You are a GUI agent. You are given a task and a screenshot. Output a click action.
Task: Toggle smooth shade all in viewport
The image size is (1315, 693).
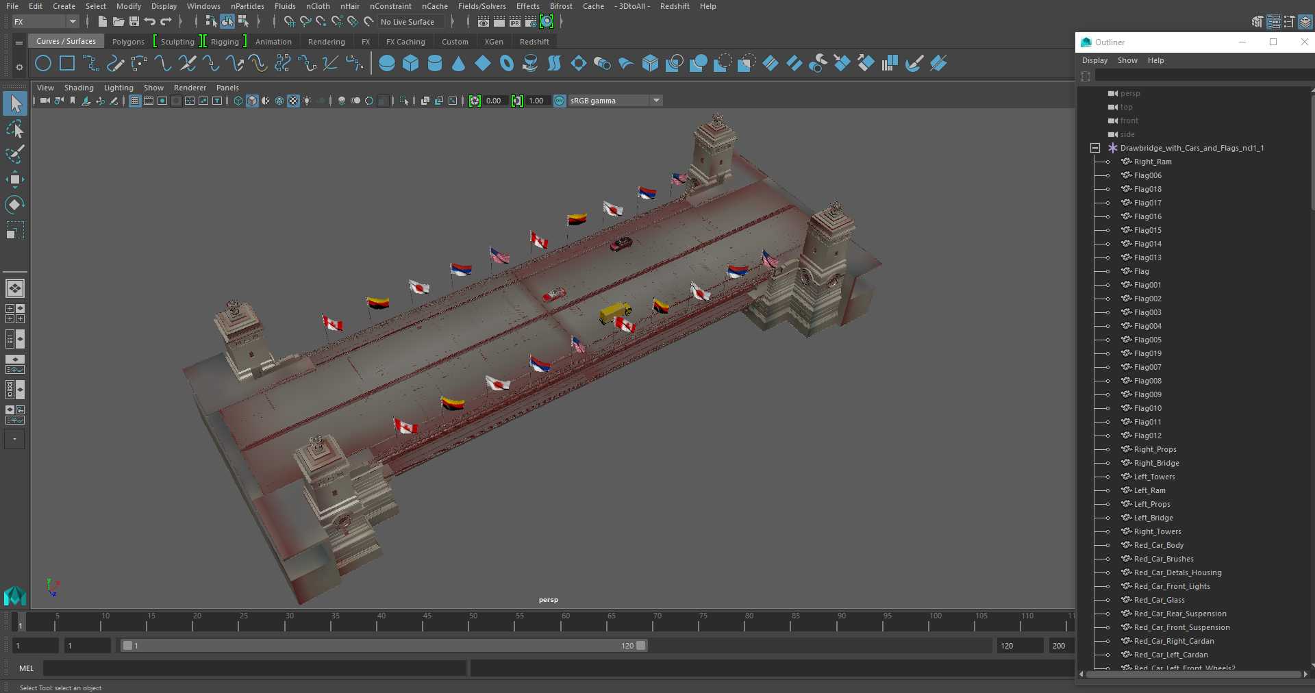pos(252,101)
